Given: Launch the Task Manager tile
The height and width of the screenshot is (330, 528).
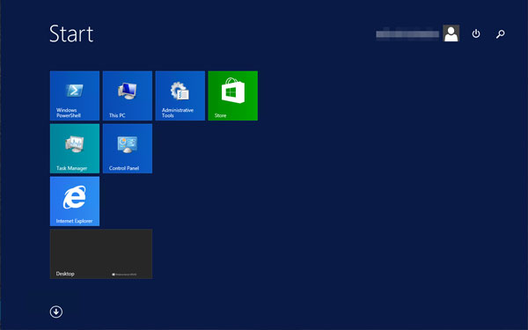Looking at the screenshot, I should pos(75,149).
